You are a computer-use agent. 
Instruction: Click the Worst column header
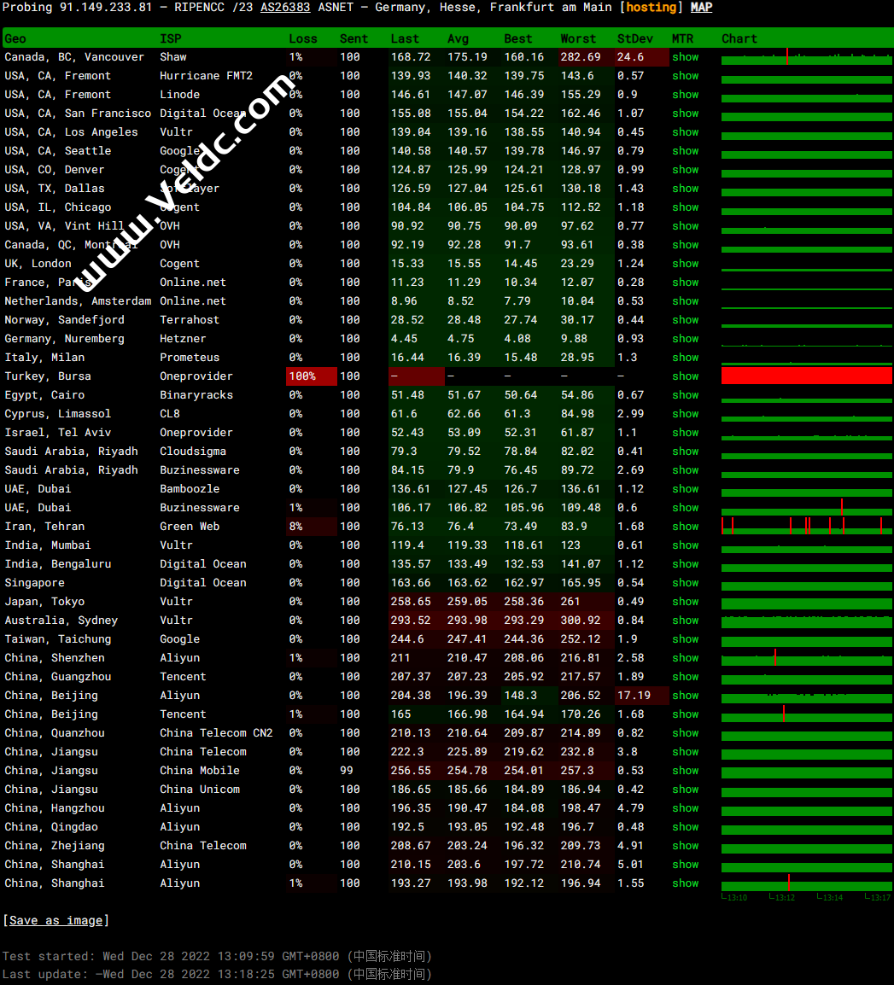click(578, 39)
